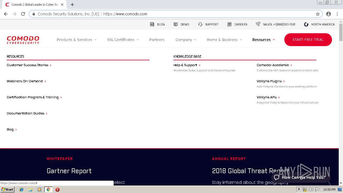The height and width of the screenshot is (193, 343).
Task: Open the Windows Start menu
Action: (x=8, y=190)
